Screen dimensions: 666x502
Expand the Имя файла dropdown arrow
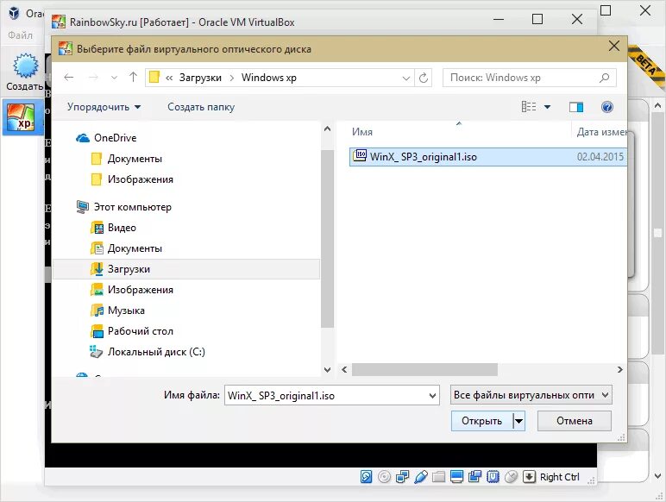coord(432,395)
